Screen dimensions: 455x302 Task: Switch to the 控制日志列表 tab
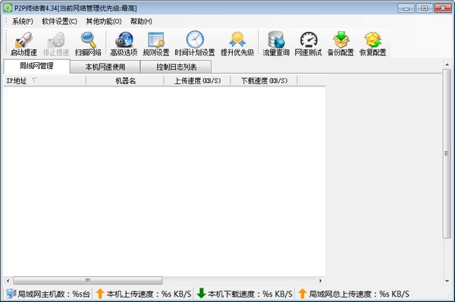(176, 67)
